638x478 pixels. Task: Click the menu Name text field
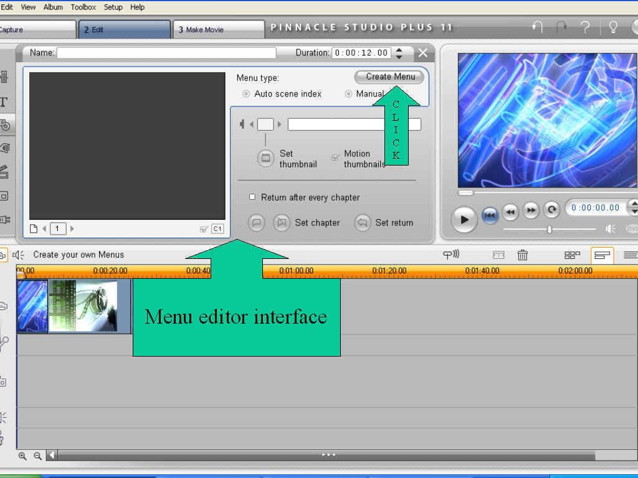coord(166,53)
